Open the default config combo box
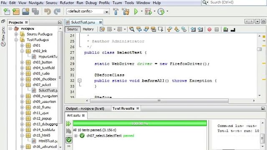The height and width of the screenshot is (150, 267). pos(88,11)
